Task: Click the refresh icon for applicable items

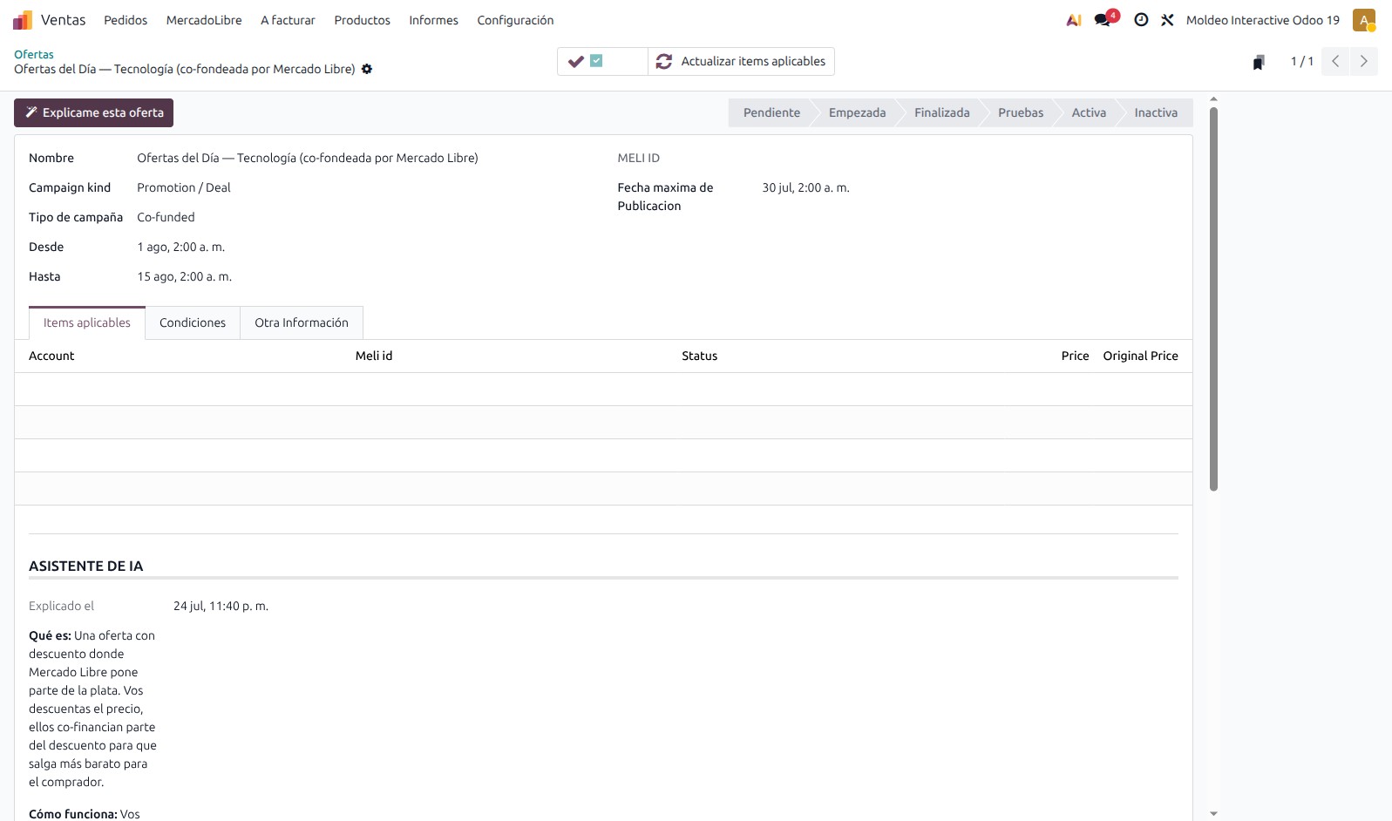Action: click(664, 61)
